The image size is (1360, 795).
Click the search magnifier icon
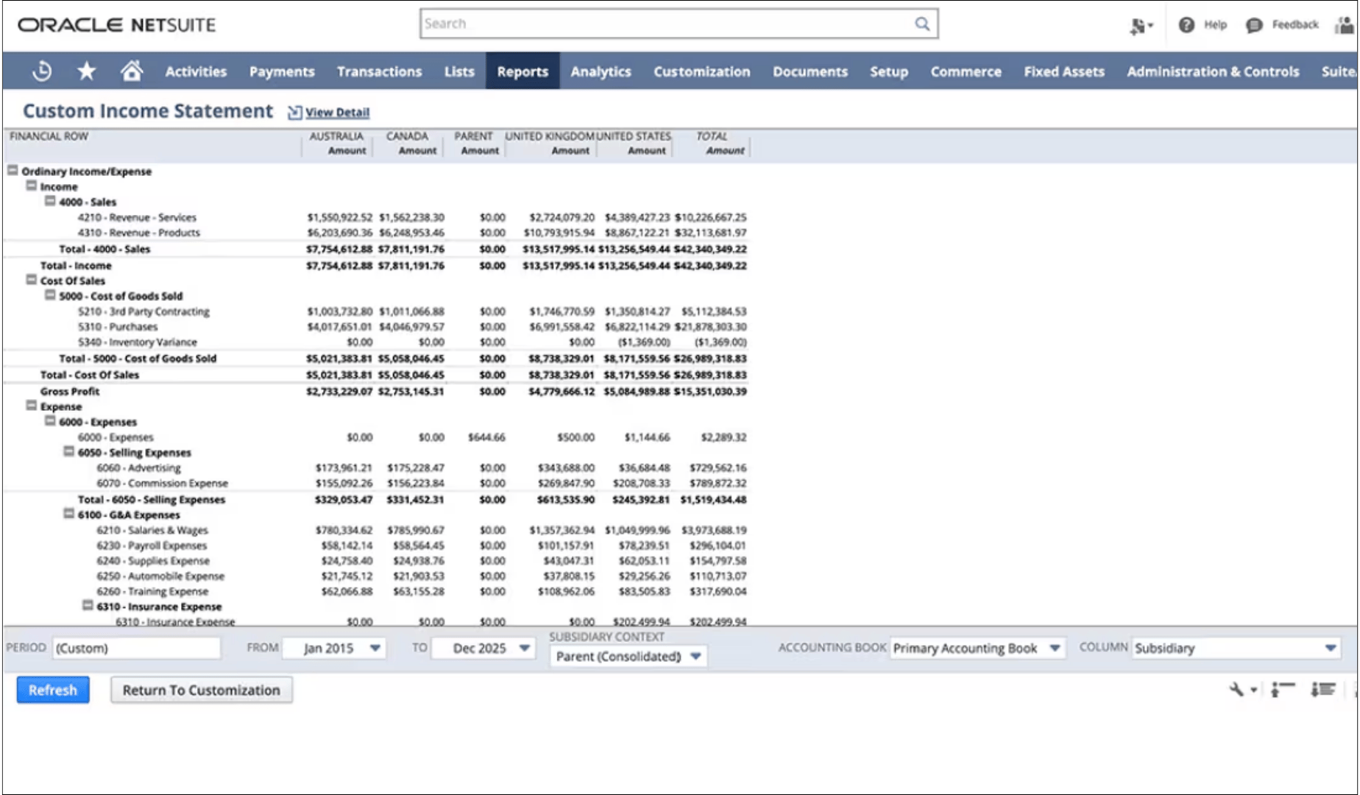click(922, 23)
